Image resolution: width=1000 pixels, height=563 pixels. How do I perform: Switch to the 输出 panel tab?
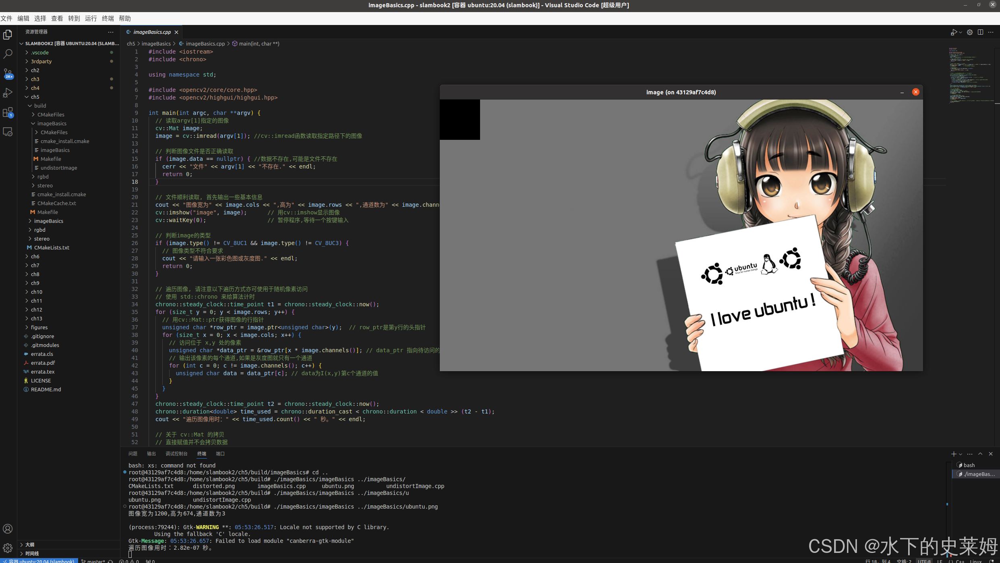click(x=151, y=454)
